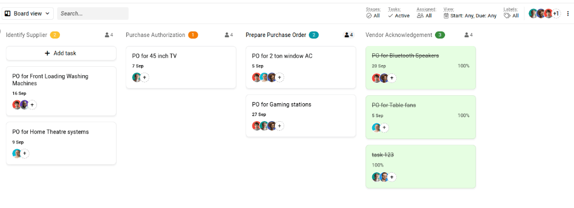Image resolution: width=574 pixels, height=208 pixels.
Task: Open PO for Front Loading Washing Machines card
Action: [x=61, y=91]
